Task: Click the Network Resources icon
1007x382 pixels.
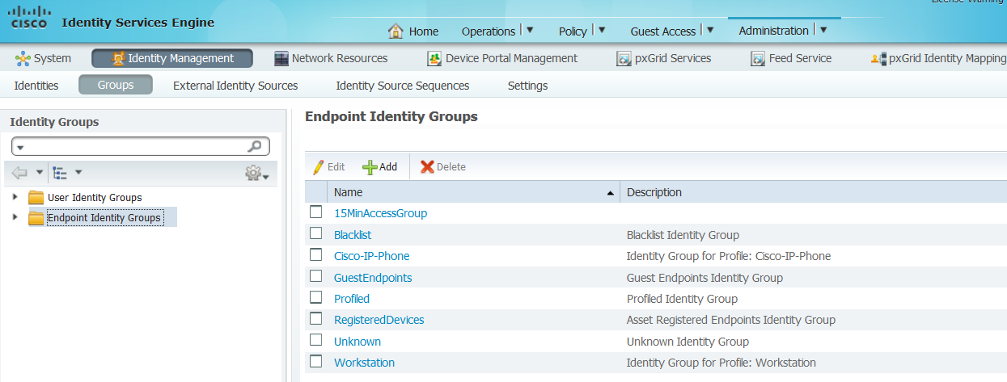Action: pyautogui.click(x=281, y=58)
